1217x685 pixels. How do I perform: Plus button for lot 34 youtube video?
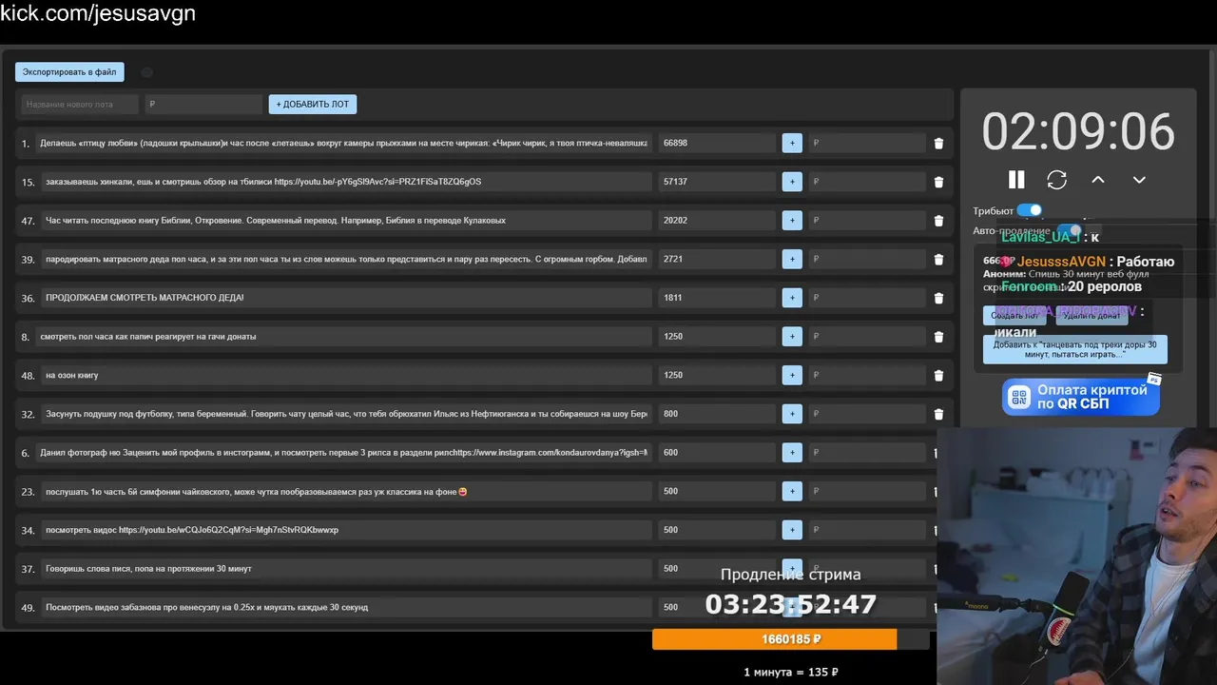coord(792,530)
